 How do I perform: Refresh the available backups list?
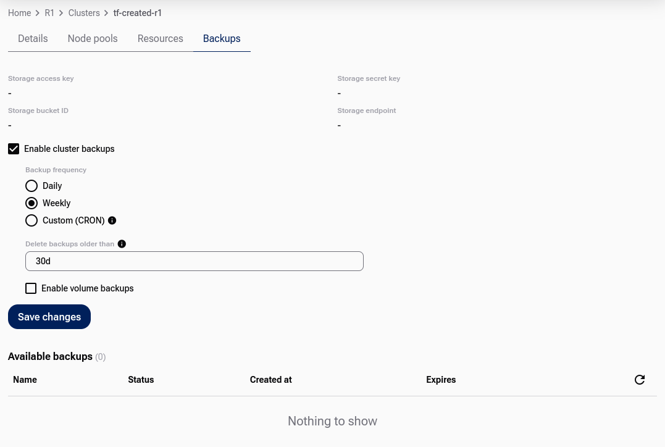click(x=640, y=380)
